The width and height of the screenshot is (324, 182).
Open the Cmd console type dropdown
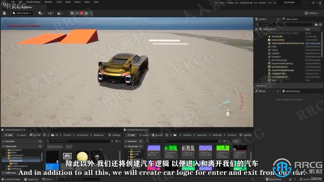point(48,179)
